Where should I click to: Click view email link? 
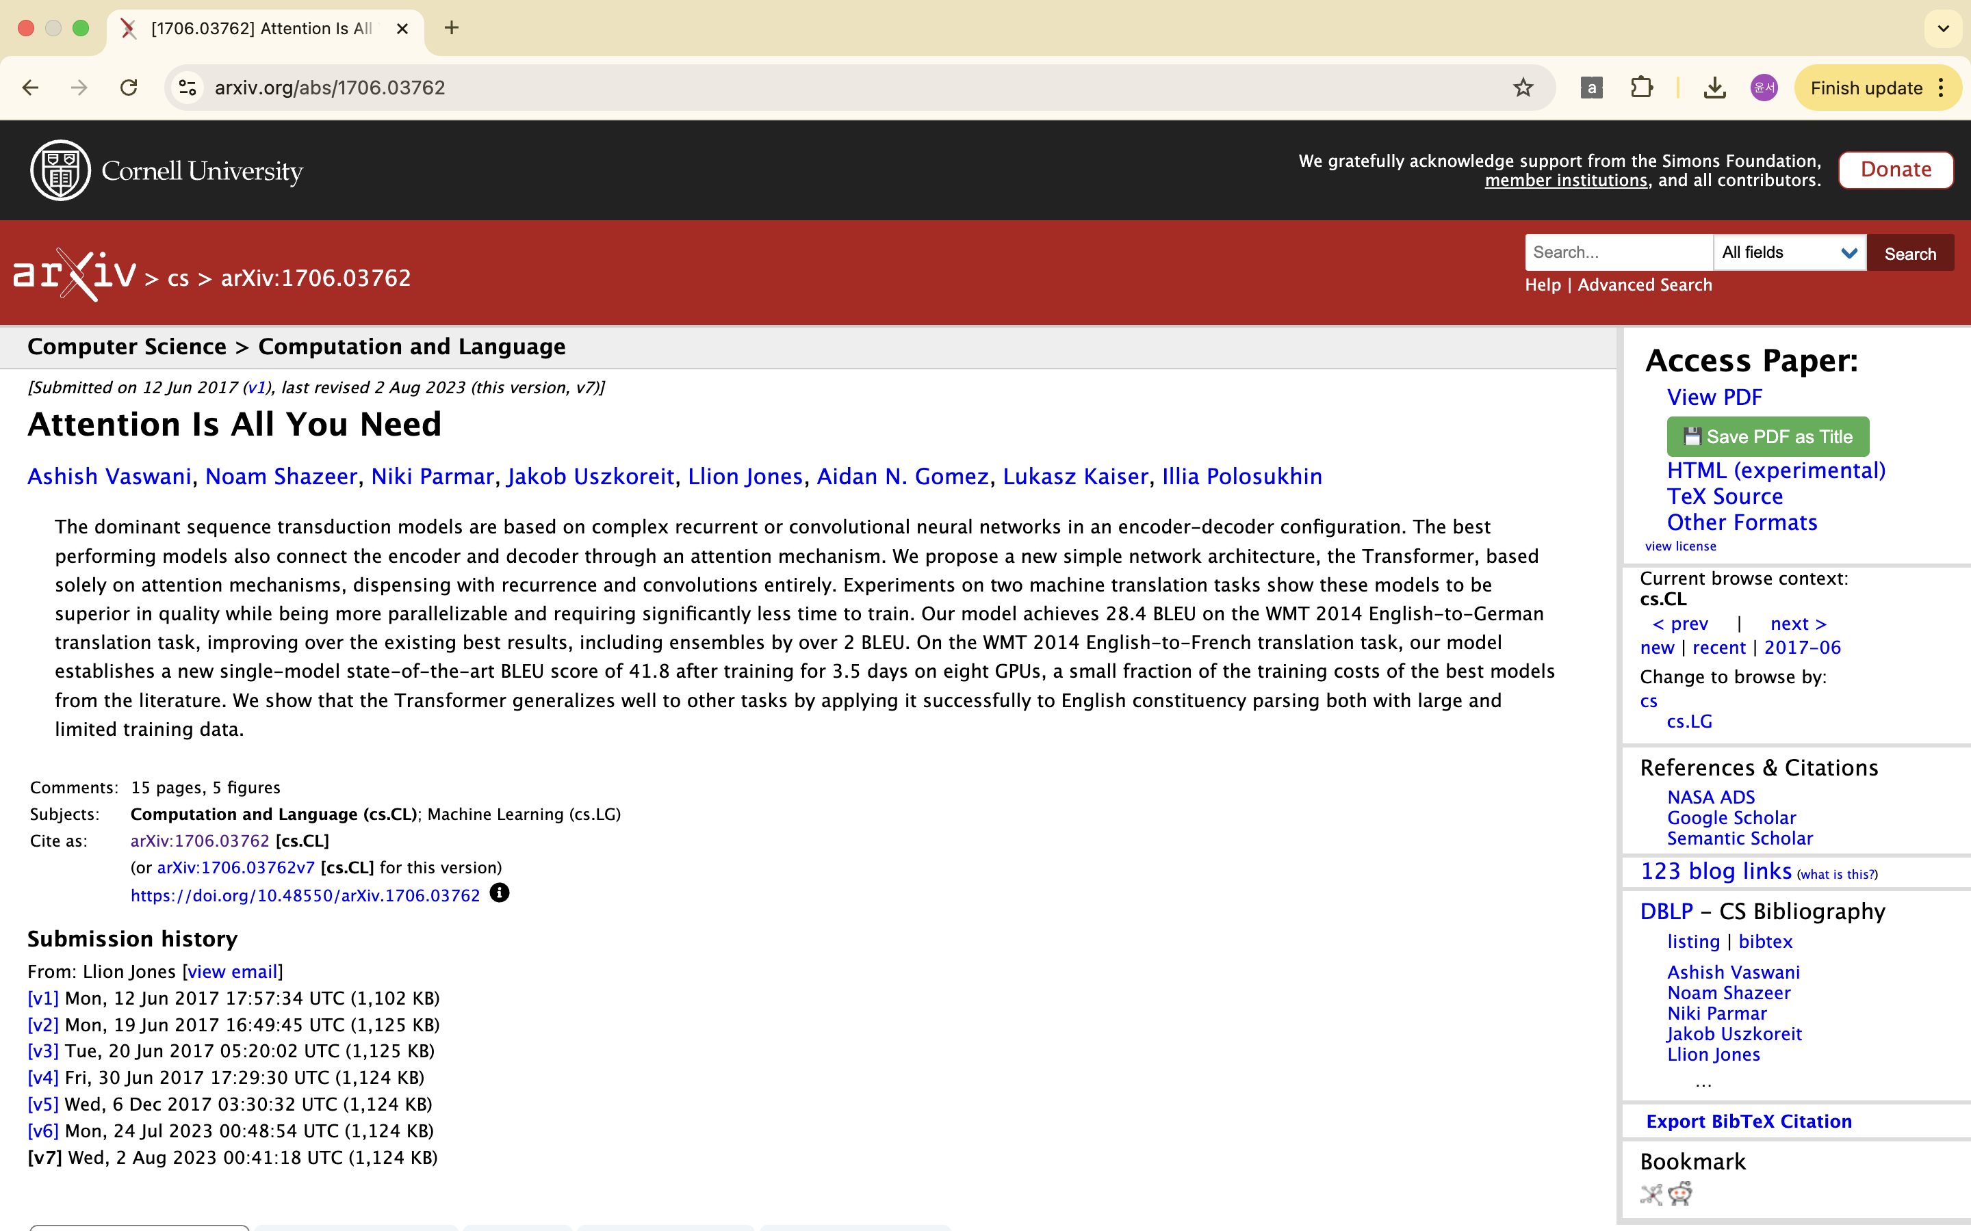(233, 972)
